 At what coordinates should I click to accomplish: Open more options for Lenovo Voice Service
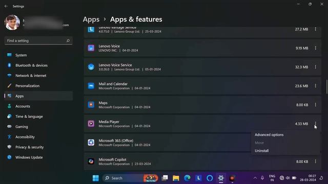pyautogui.click(x=316, y=67)
